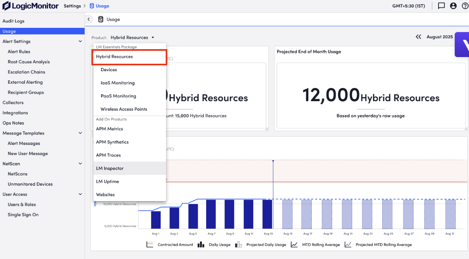Toggle Daily Usage legend icon
Viewport: 469px width, 259px height.
[x=201, y=245]
